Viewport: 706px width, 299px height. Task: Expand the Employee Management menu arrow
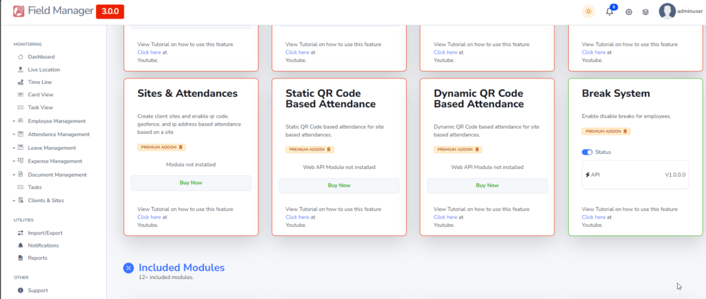tap(14, 121)
